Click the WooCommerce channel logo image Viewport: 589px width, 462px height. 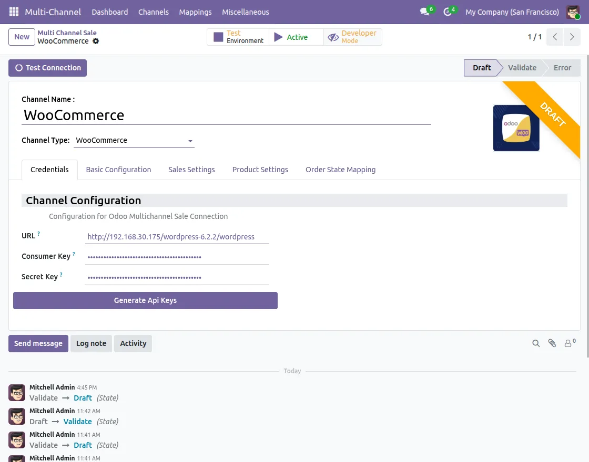pos(516,128)
